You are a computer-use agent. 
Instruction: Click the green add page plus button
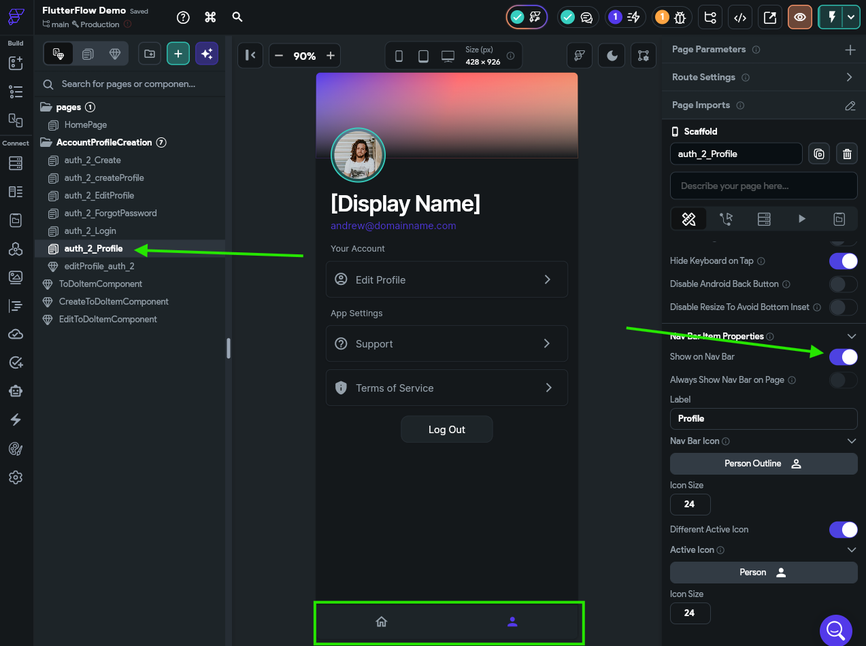[x=178, y=54]
